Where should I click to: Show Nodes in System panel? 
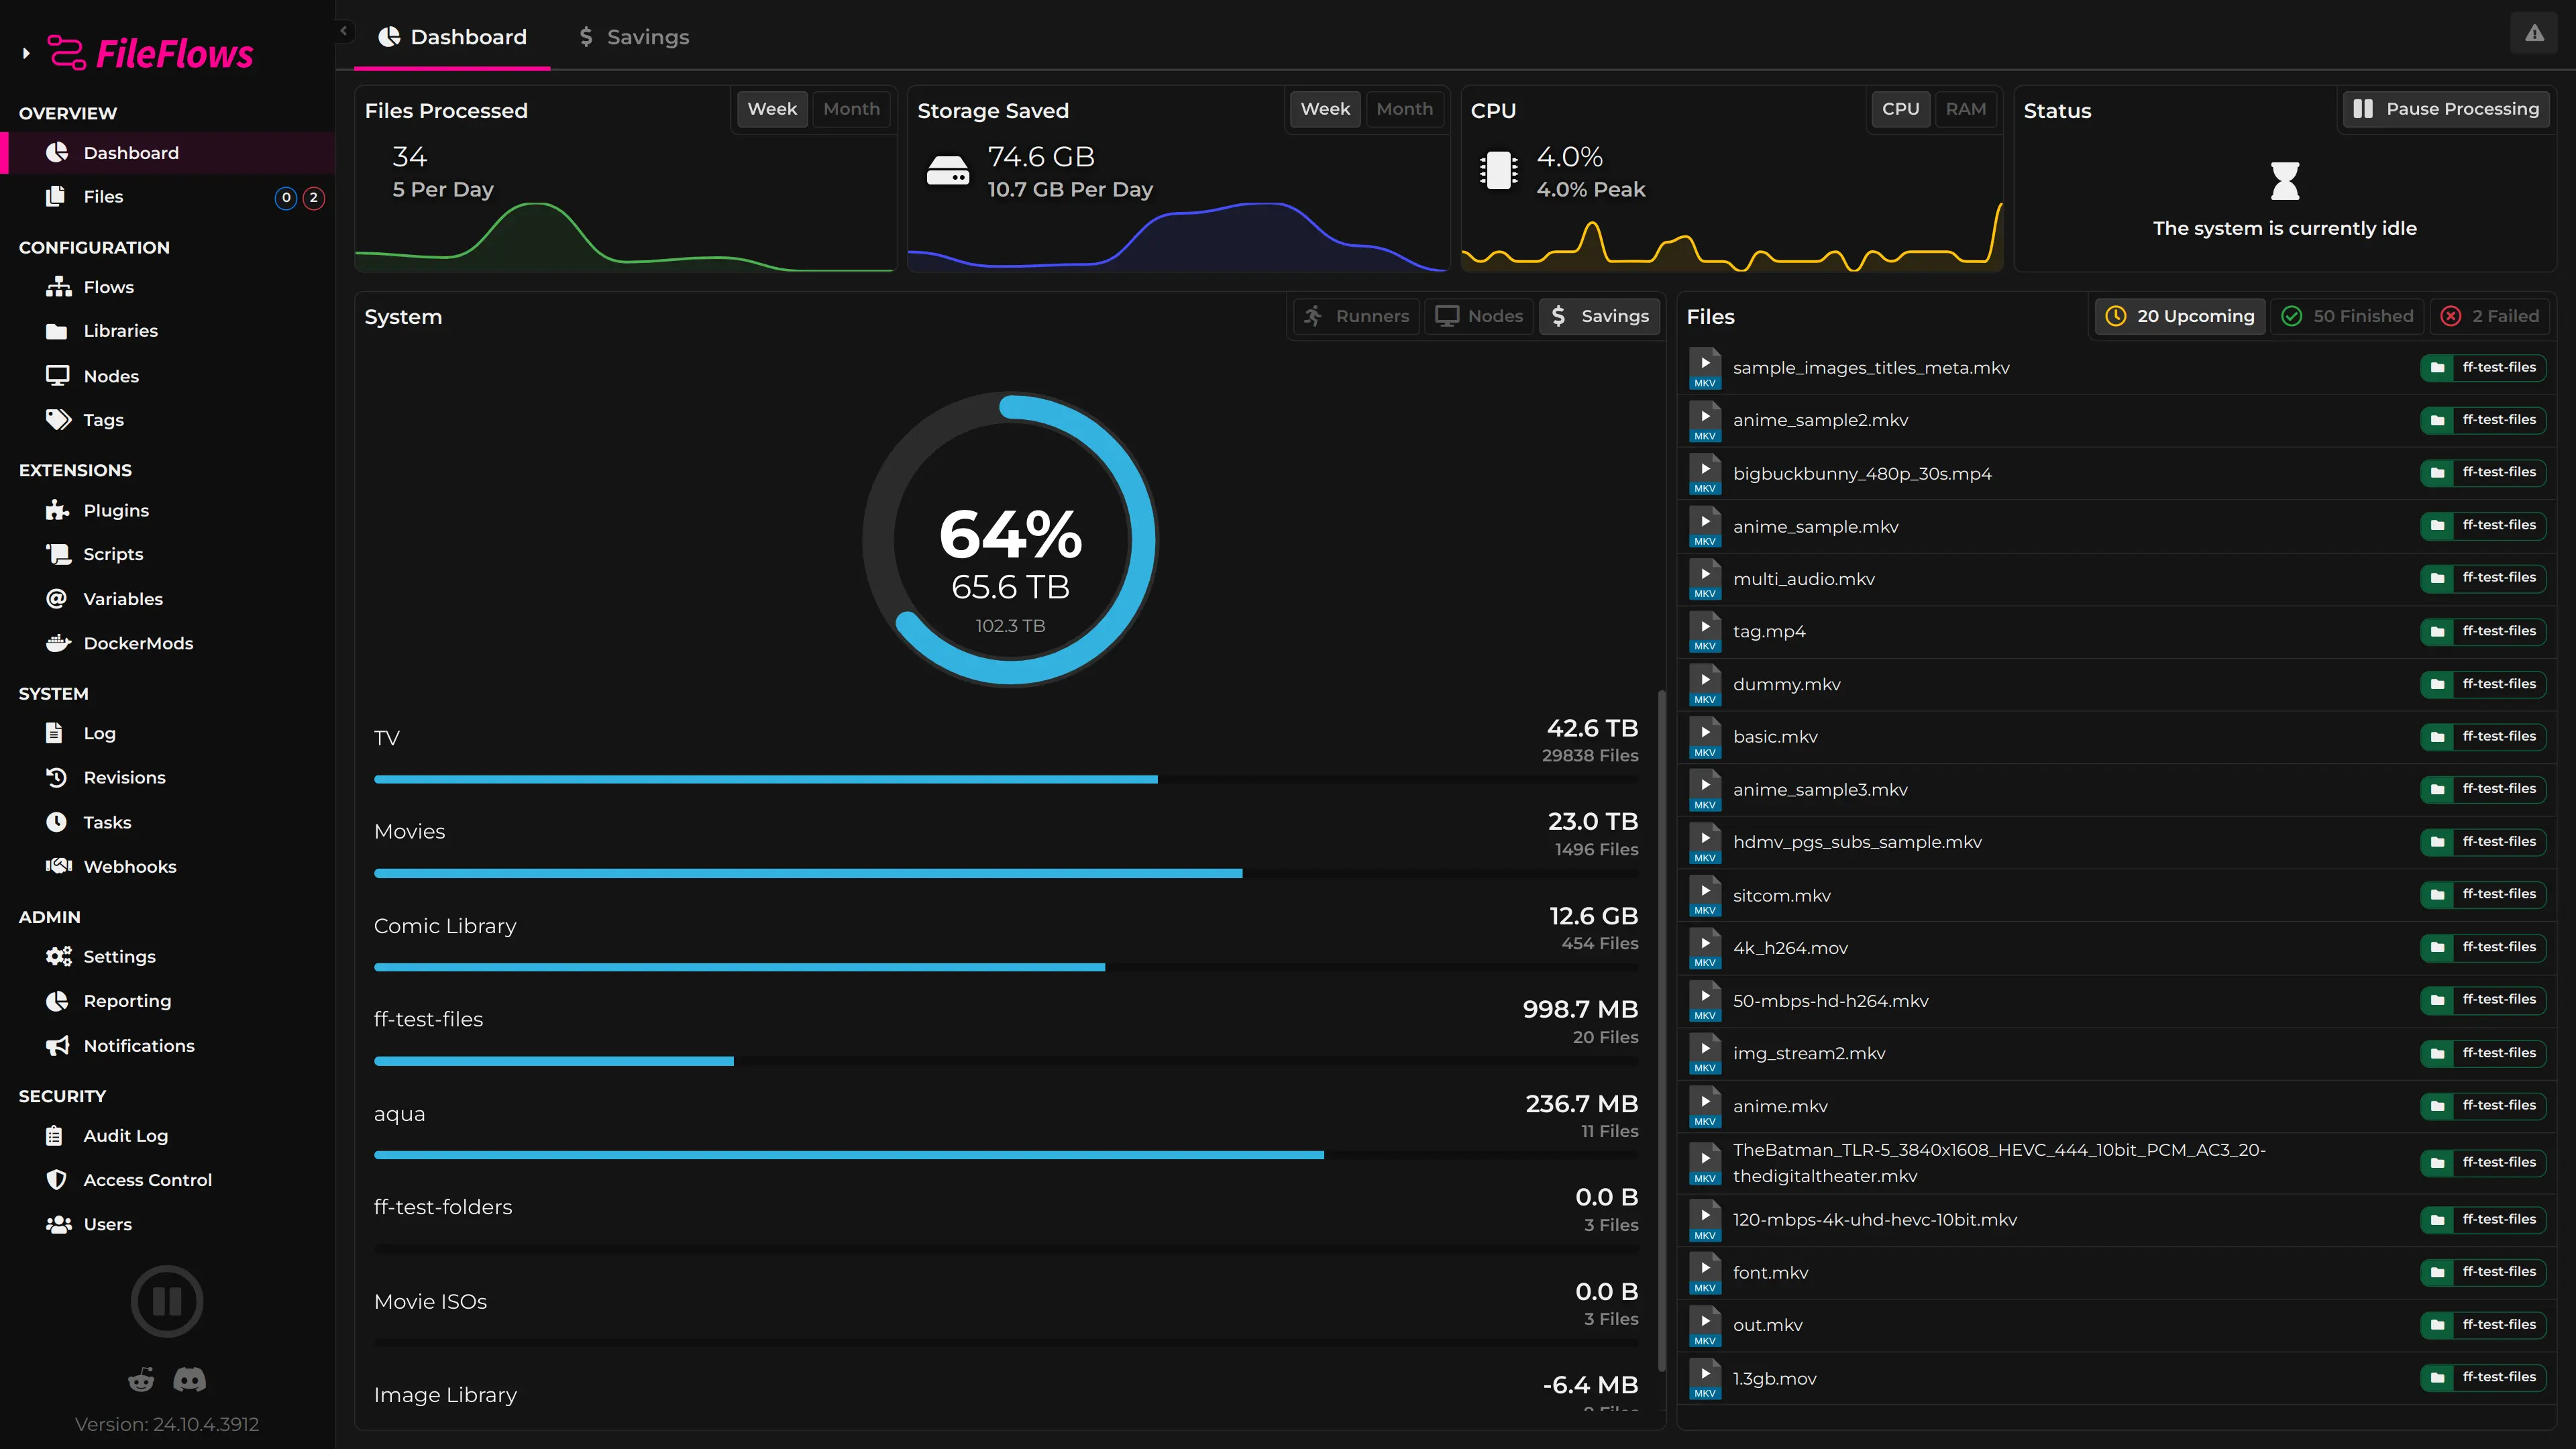(1479, 316)
